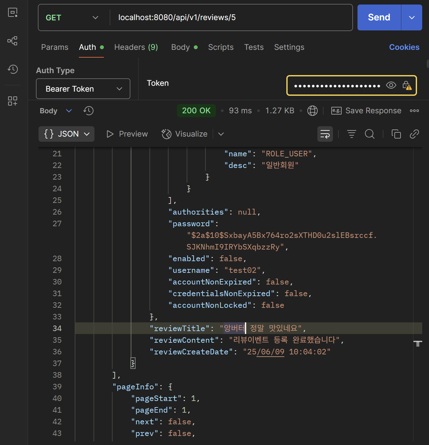Switch to the Params tab

55,47
